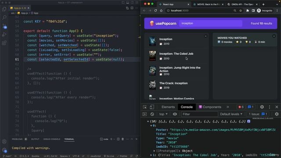
Task: Toggle console live expression eye icon
Action: tap(175, 114)
